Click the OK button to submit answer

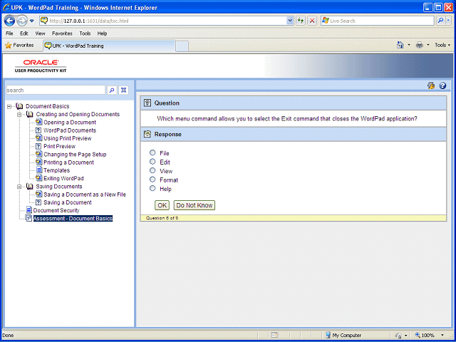pyautogui.click(x=162, y=205)
